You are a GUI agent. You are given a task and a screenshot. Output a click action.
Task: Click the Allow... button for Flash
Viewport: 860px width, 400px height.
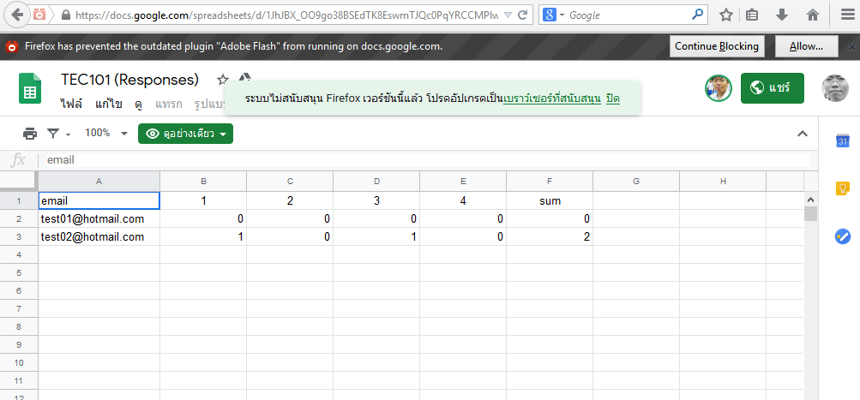pos(806,46)
